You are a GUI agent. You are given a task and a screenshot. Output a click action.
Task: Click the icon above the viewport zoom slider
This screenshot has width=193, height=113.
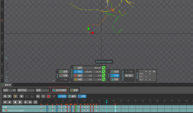pyautogui.click(x=7, y=58)
